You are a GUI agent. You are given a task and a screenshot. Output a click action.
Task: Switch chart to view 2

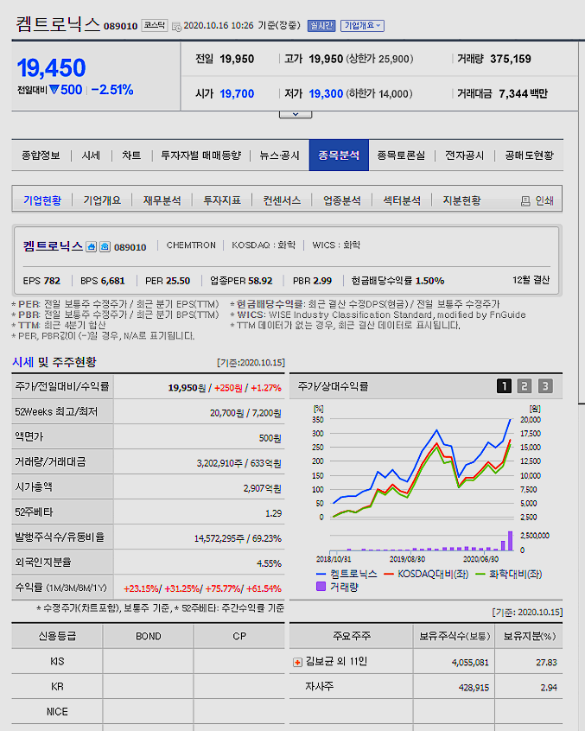tap(525, 386)
